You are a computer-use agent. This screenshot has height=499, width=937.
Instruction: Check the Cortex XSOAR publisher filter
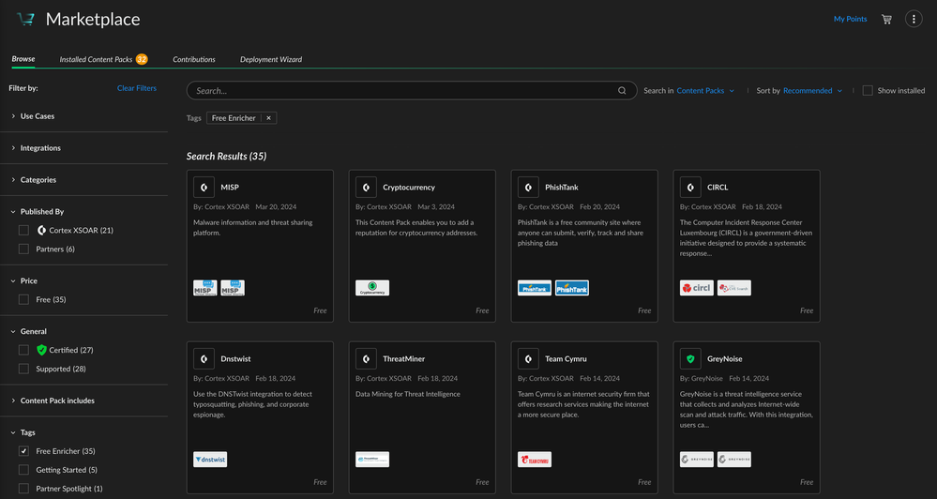pos(24,230)
